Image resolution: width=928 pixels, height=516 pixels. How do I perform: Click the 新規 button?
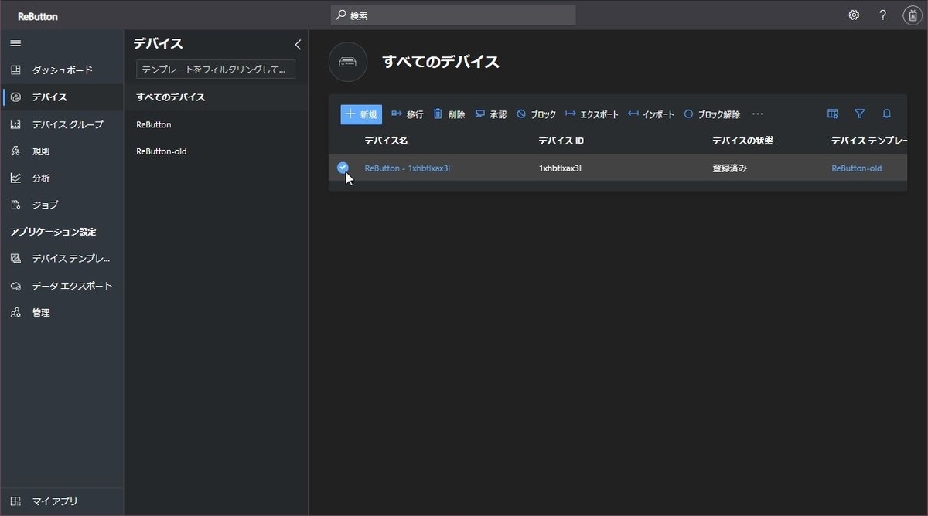(361, 114)
